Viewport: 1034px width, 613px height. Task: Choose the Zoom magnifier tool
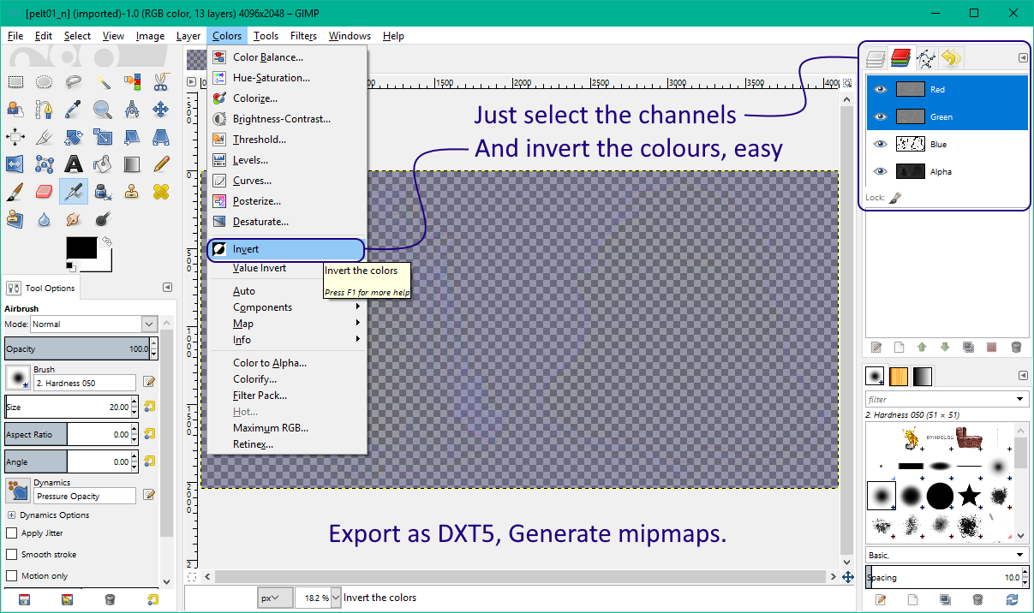pyautogui.click(x=103, y=110)
